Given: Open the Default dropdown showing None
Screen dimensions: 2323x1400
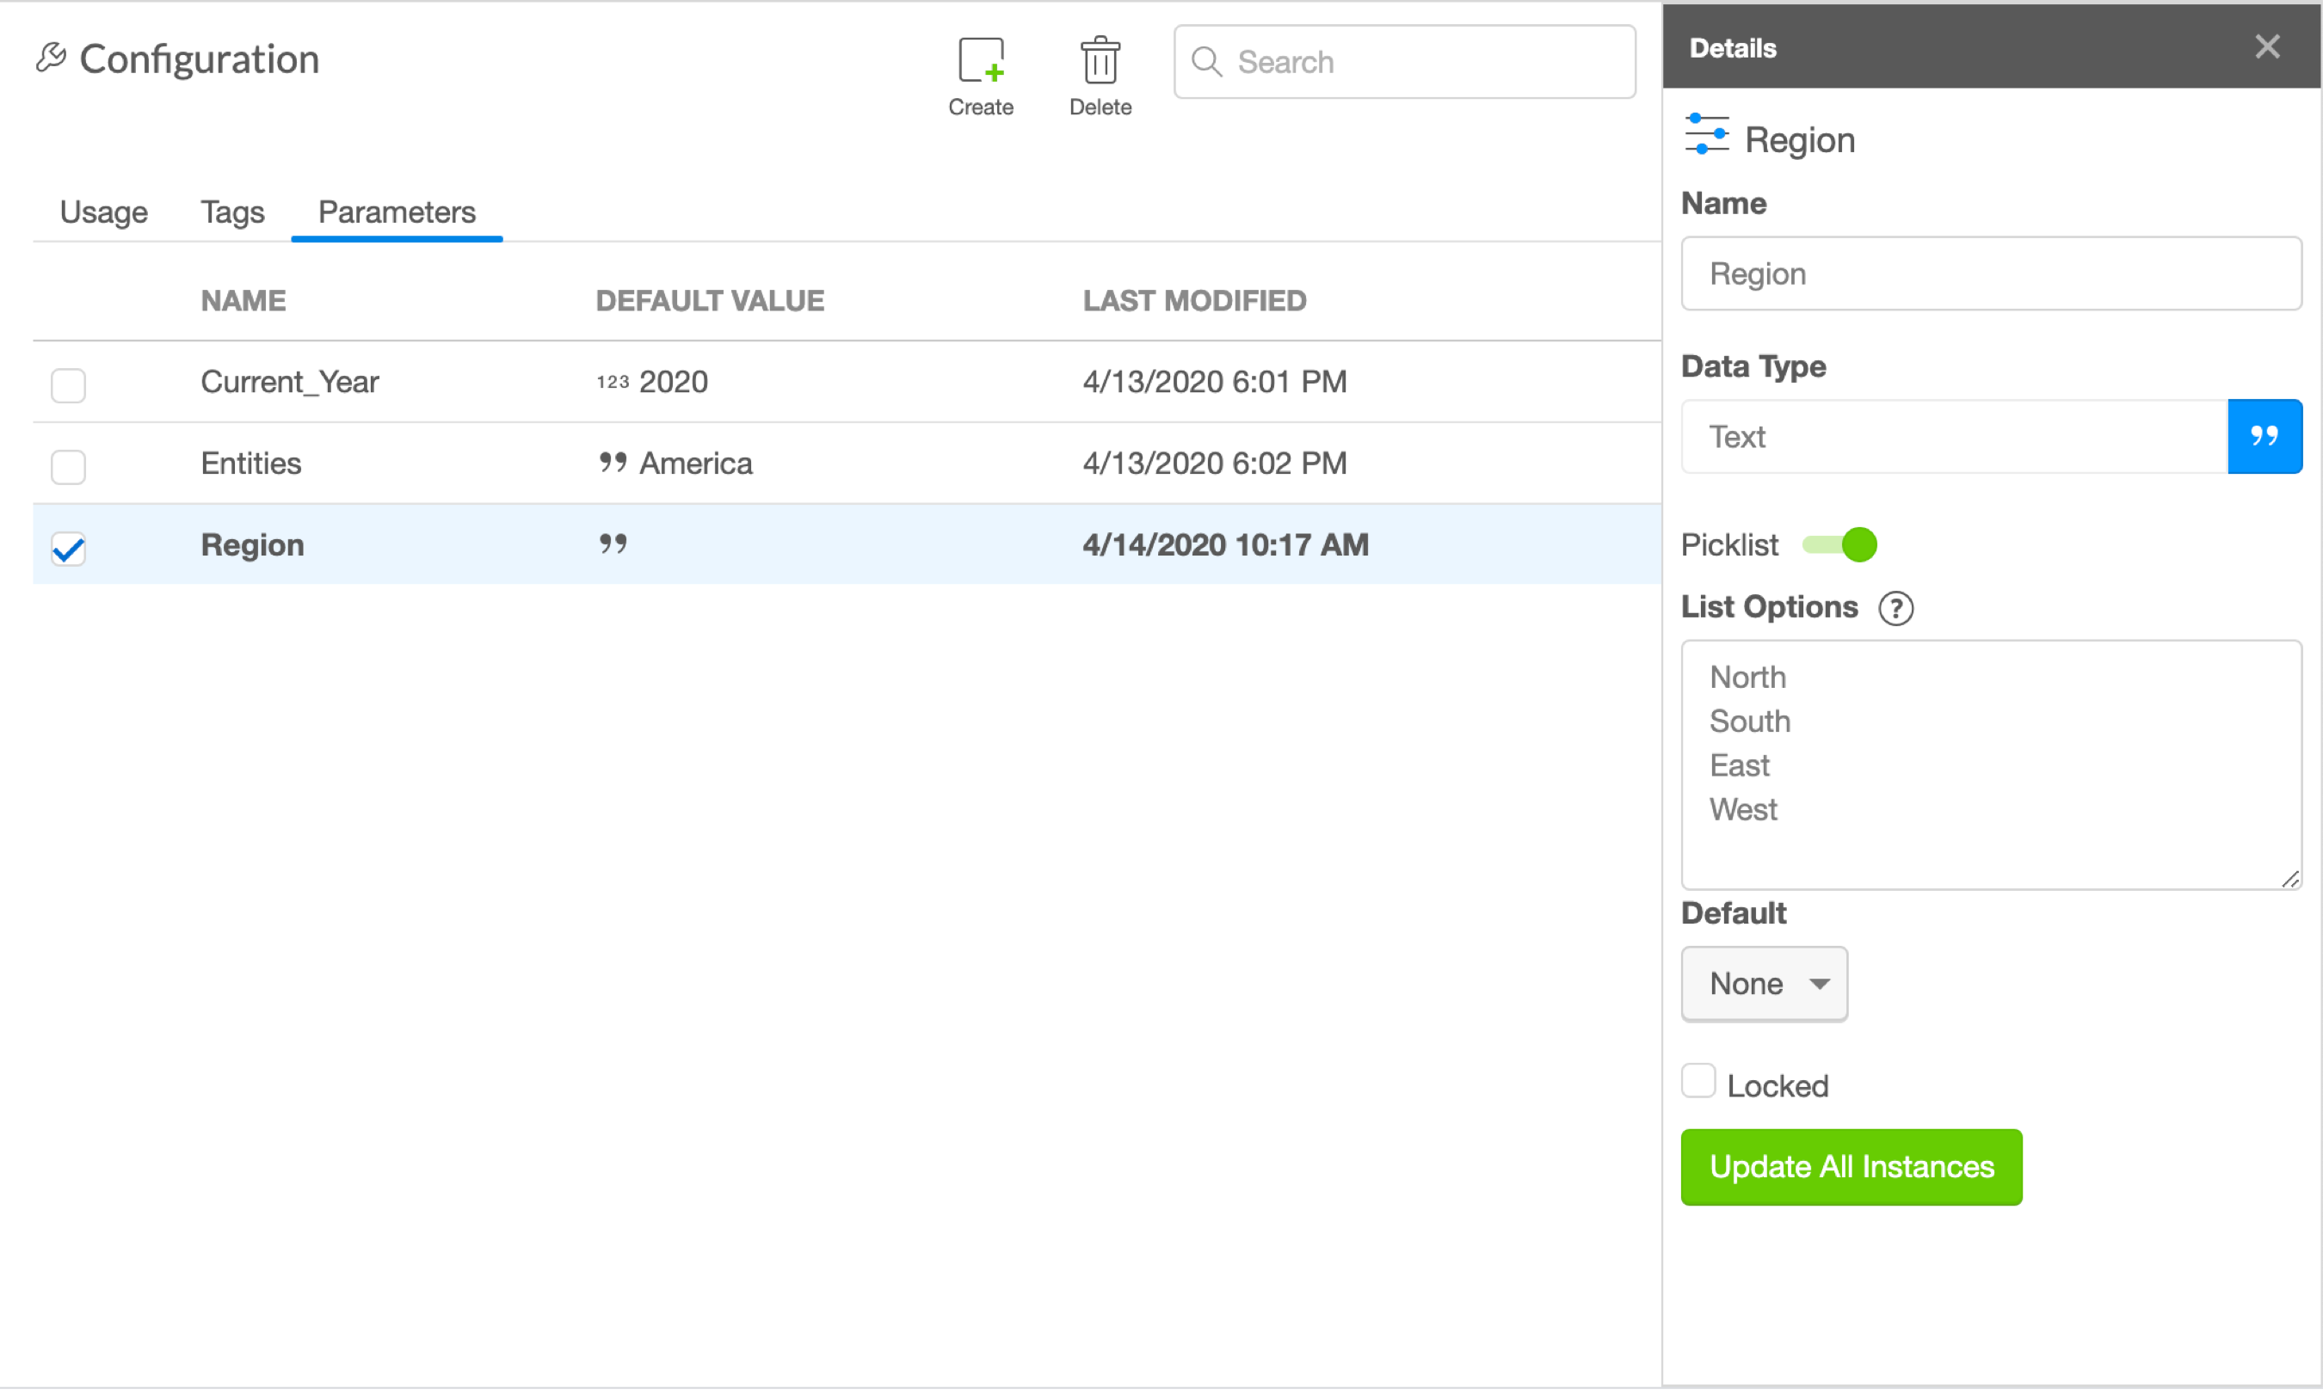Looking at the screenshot, I should (1763, 984).
